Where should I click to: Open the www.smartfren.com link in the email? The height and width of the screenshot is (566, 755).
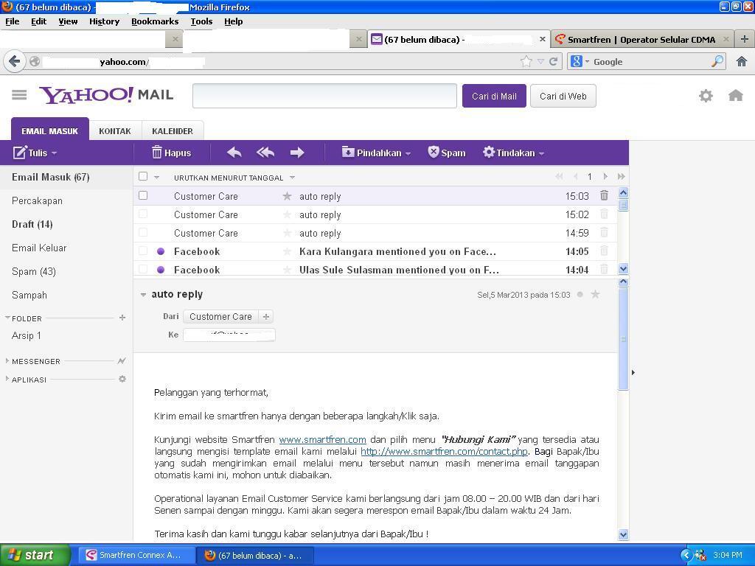[x=322, y=440]
